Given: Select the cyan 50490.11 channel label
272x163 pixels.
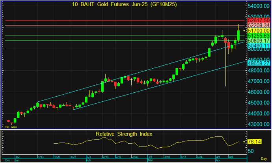Looking at the screenshot, I should (x=259, y=46).
